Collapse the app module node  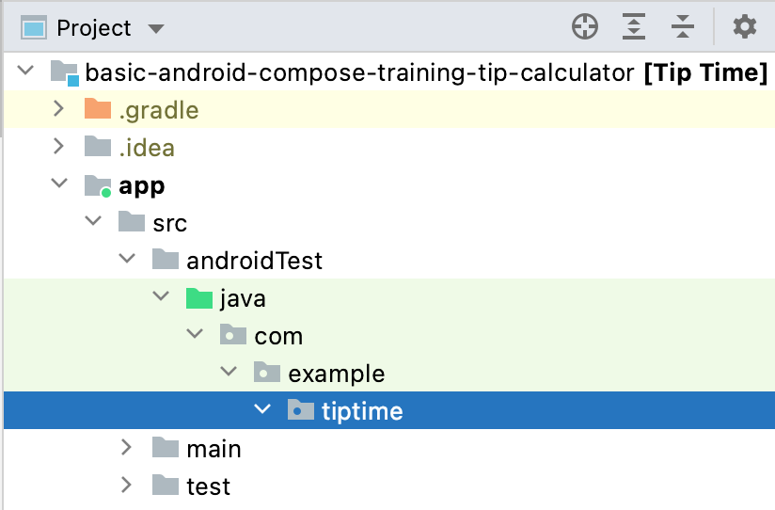[58, 185]
